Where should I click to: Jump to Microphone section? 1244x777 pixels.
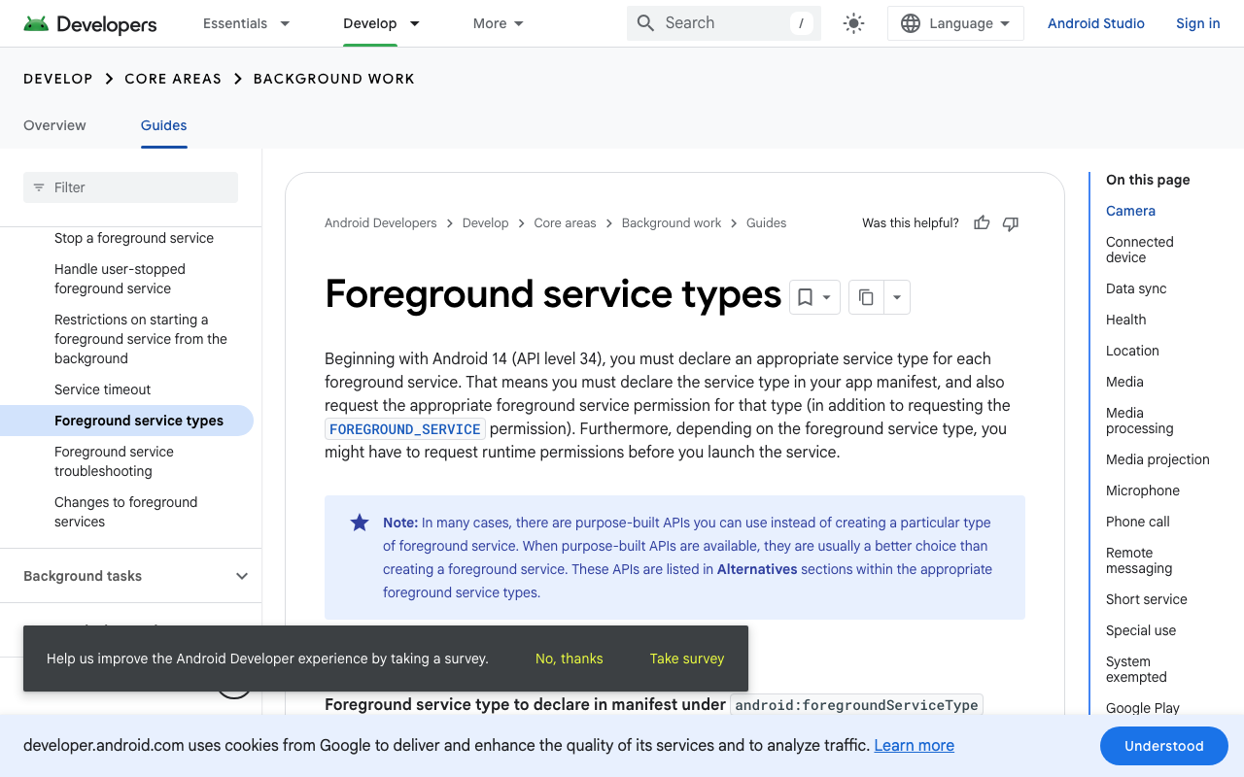(x=1143, y=490)
